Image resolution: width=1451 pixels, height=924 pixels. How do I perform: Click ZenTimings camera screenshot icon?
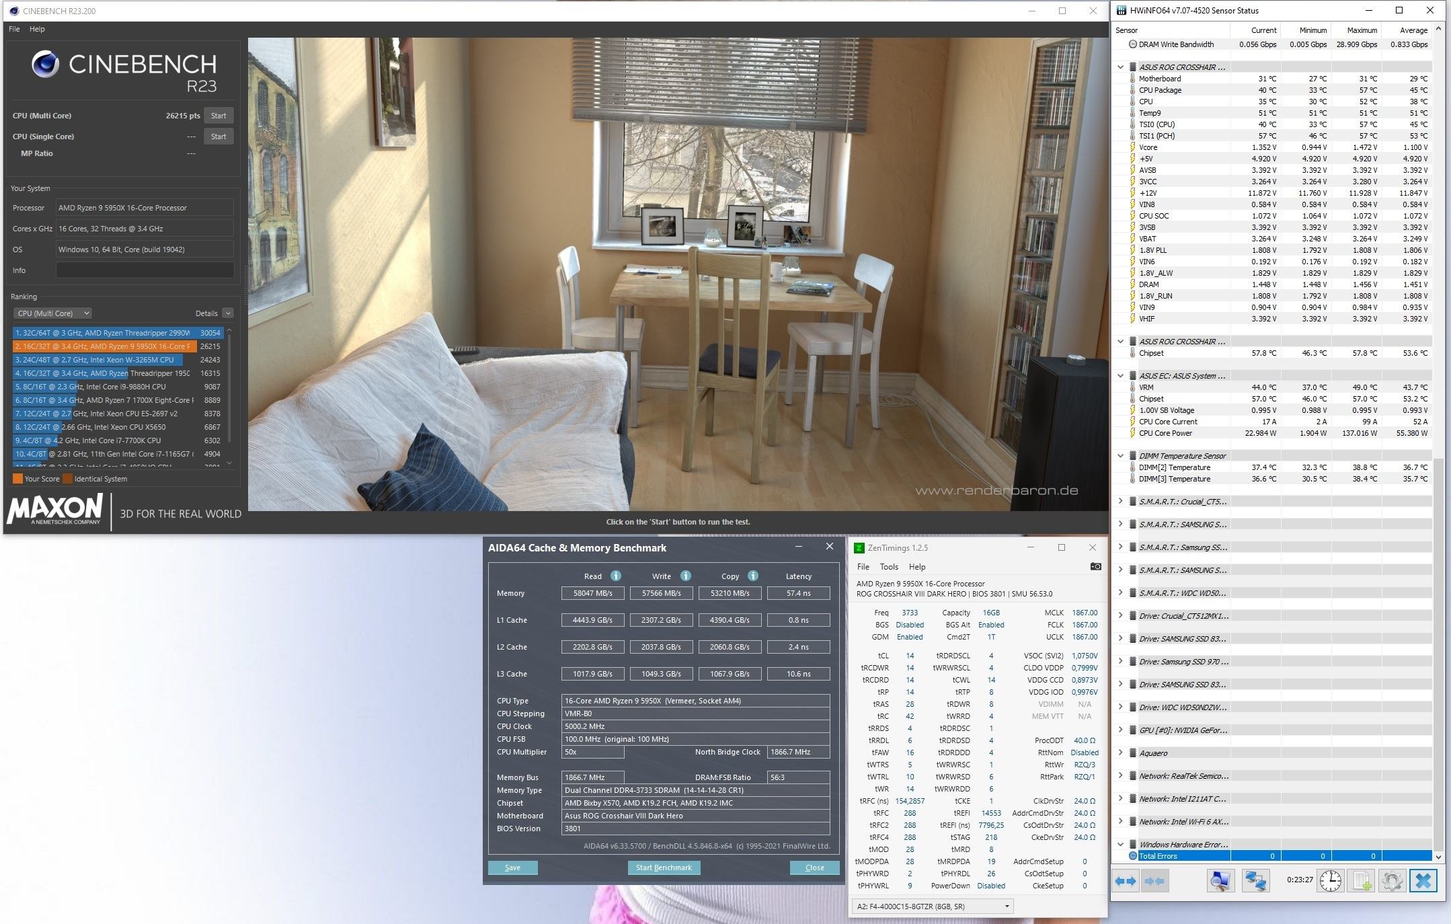(x=1095, y=566)
